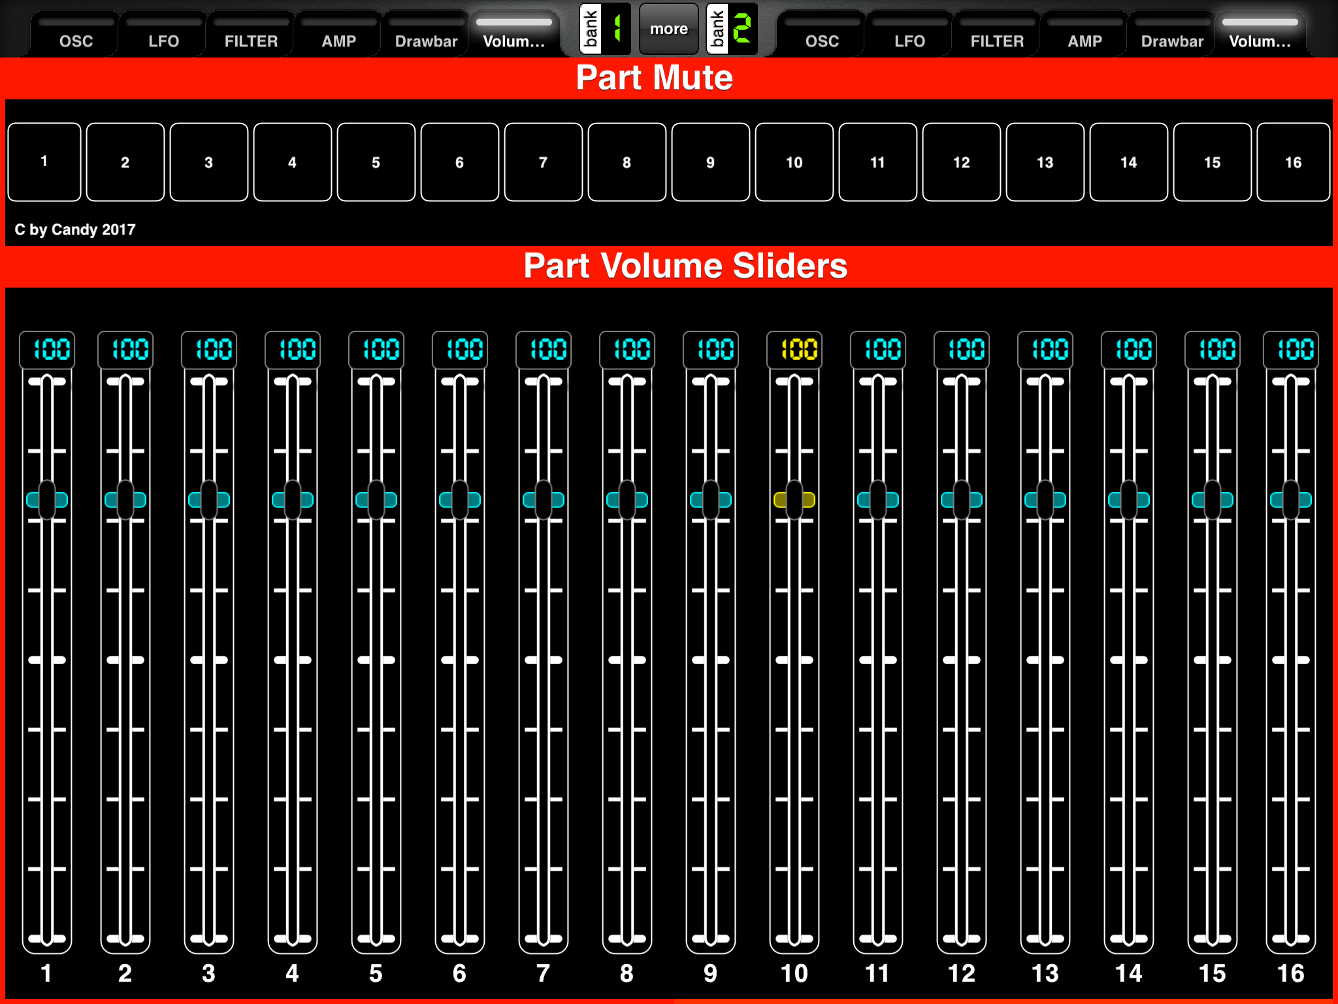Mute part 13
The height and width of the screenshot is (1004, 1338).
(x=1045, y=162)
